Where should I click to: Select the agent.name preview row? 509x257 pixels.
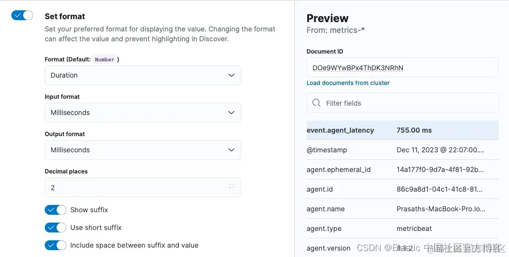402,209
